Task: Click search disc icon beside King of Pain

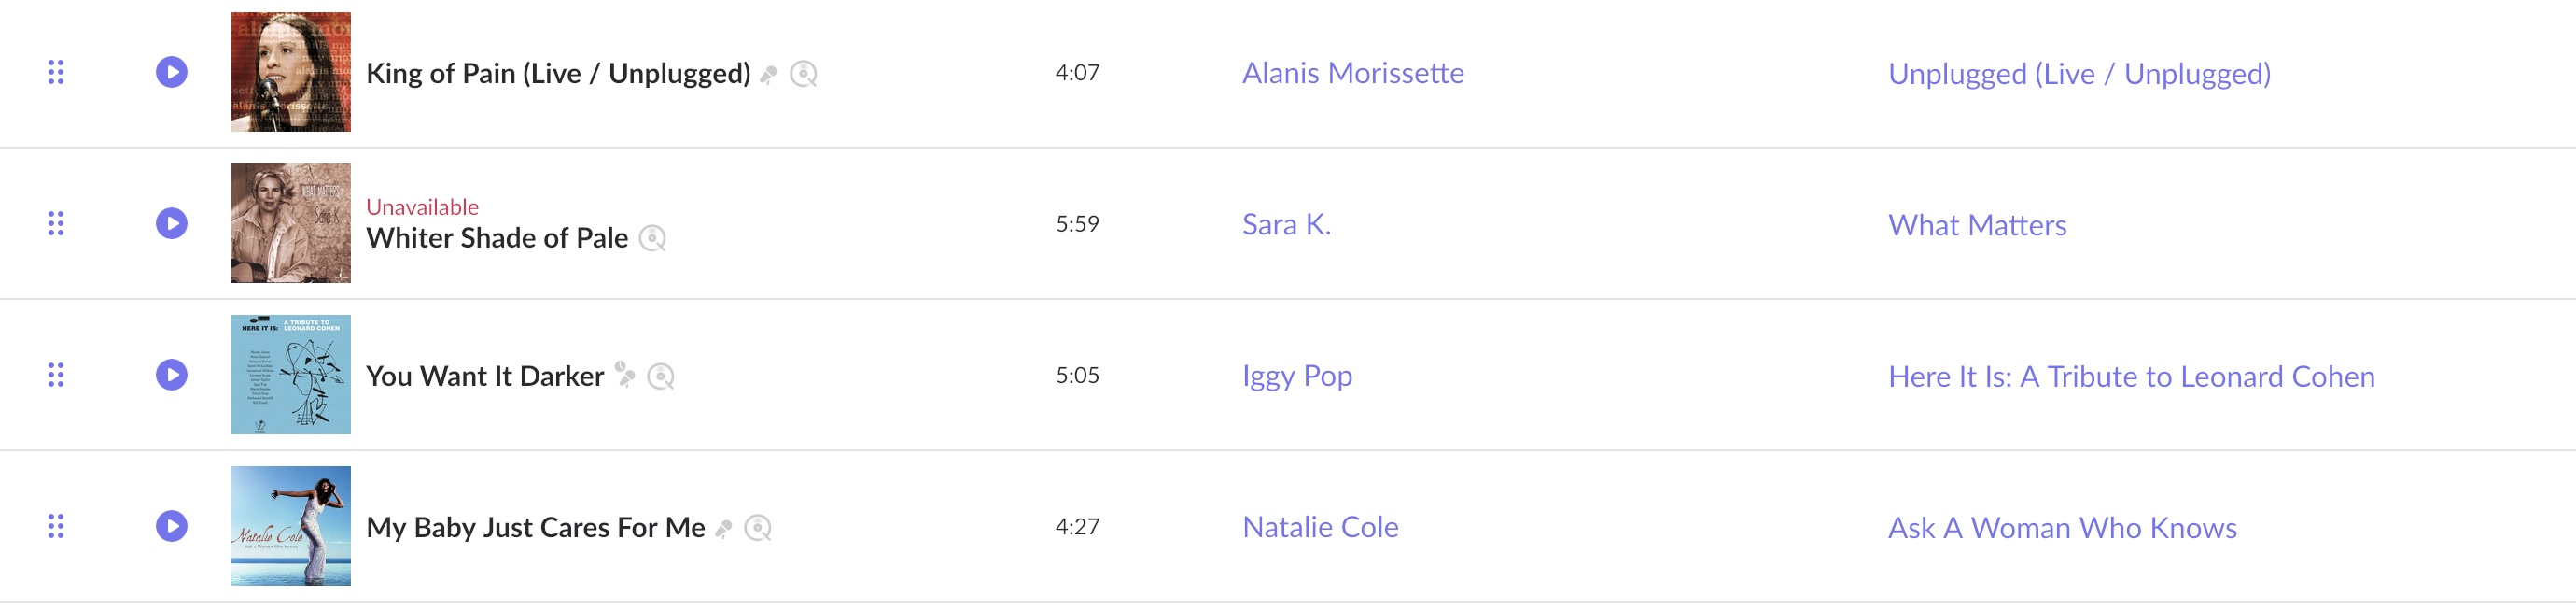Action: (804, 74)
